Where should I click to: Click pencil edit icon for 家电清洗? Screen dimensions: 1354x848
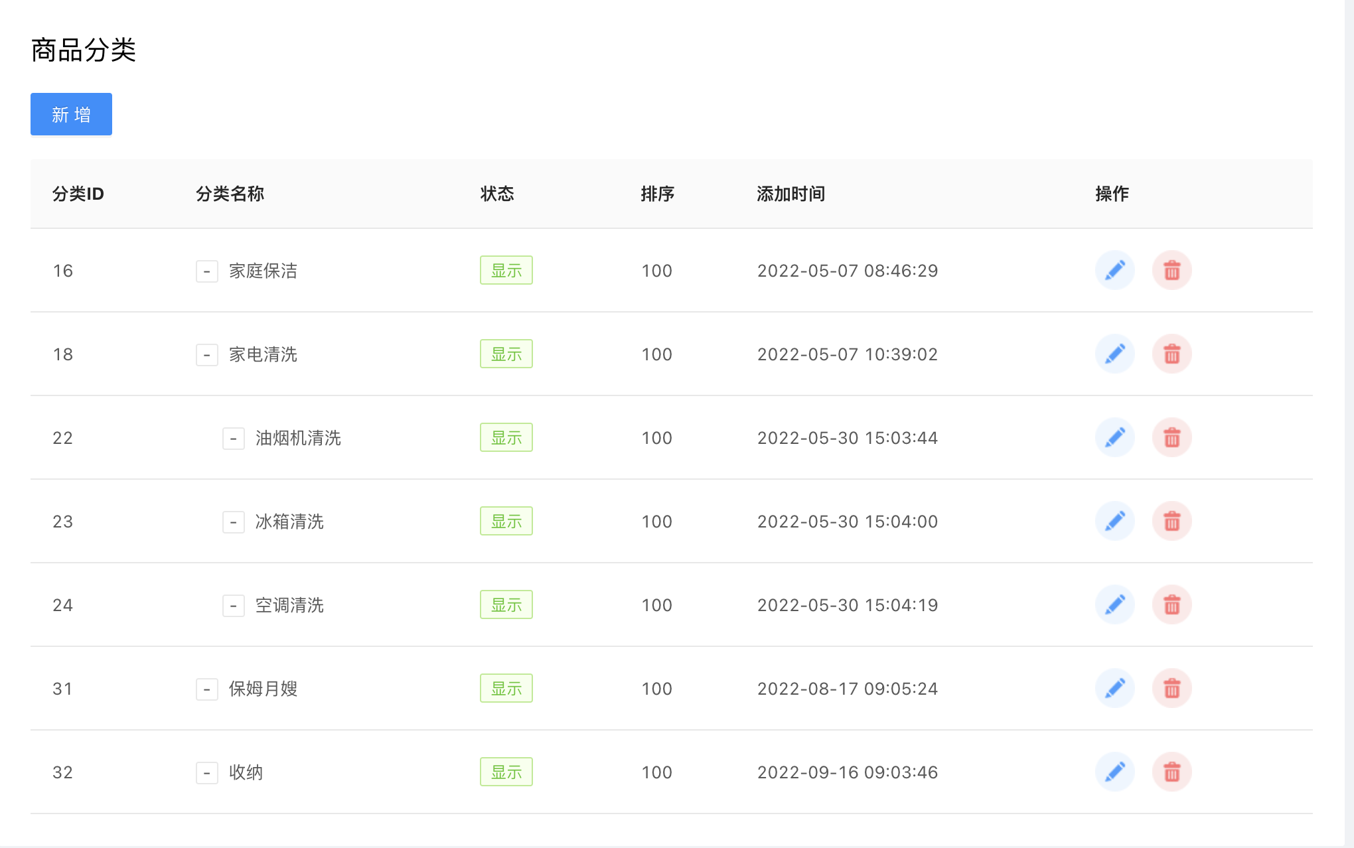1114,354
